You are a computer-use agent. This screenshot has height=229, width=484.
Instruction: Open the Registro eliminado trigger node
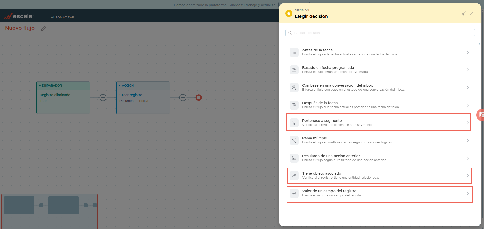(x=63, y=98)
